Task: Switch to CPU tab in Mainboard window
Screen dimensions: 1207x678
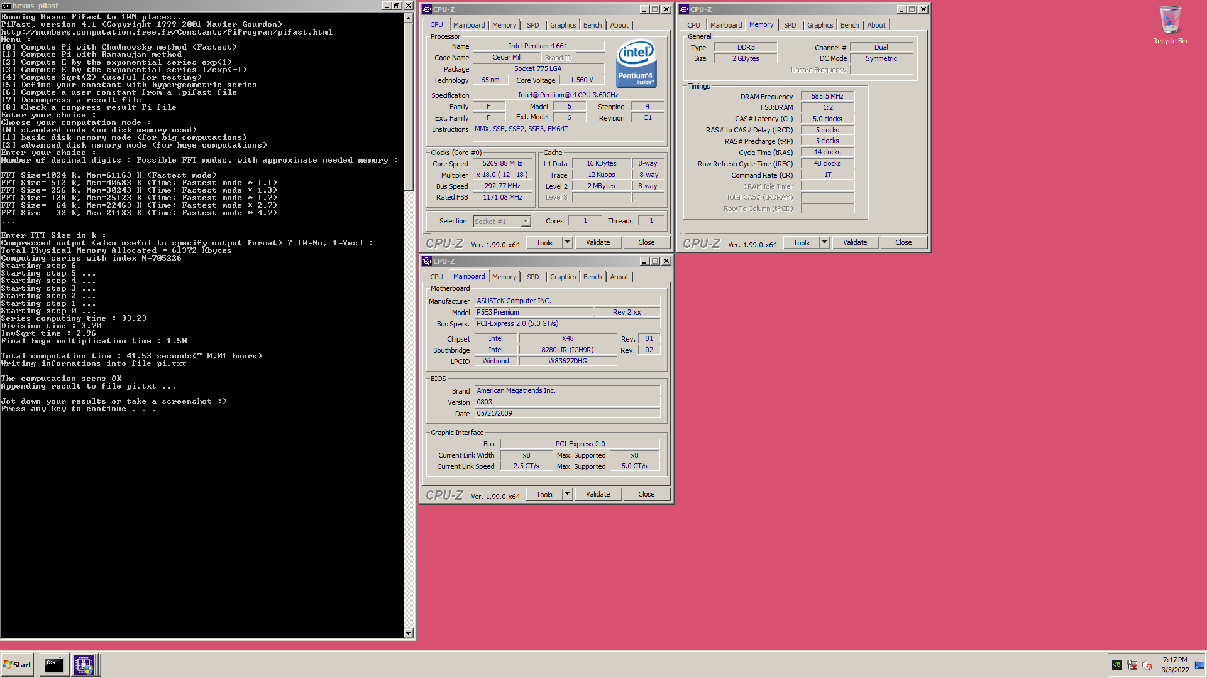Action: (x=436, y=277)
